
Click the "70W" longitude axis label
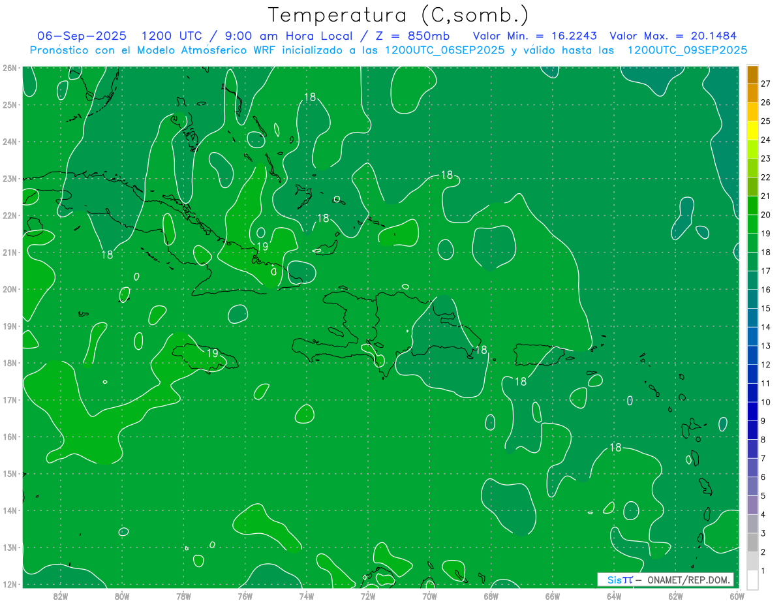429,596
